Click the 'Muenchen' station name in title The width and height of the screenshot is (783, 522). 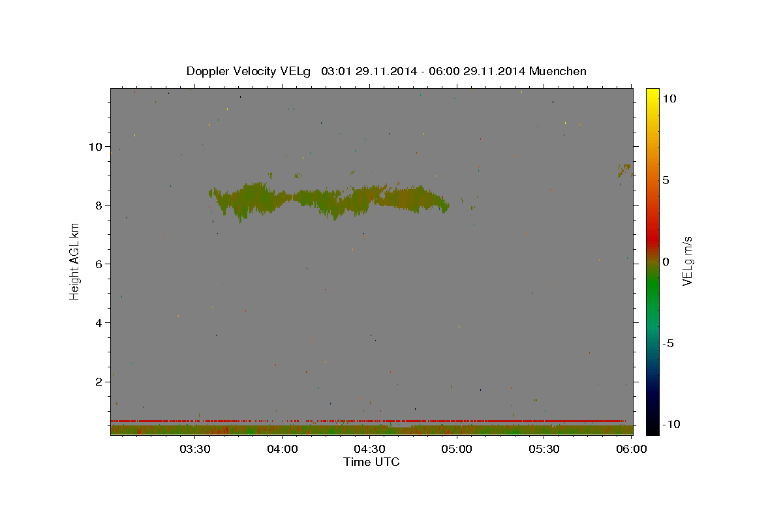click(559, 71)
